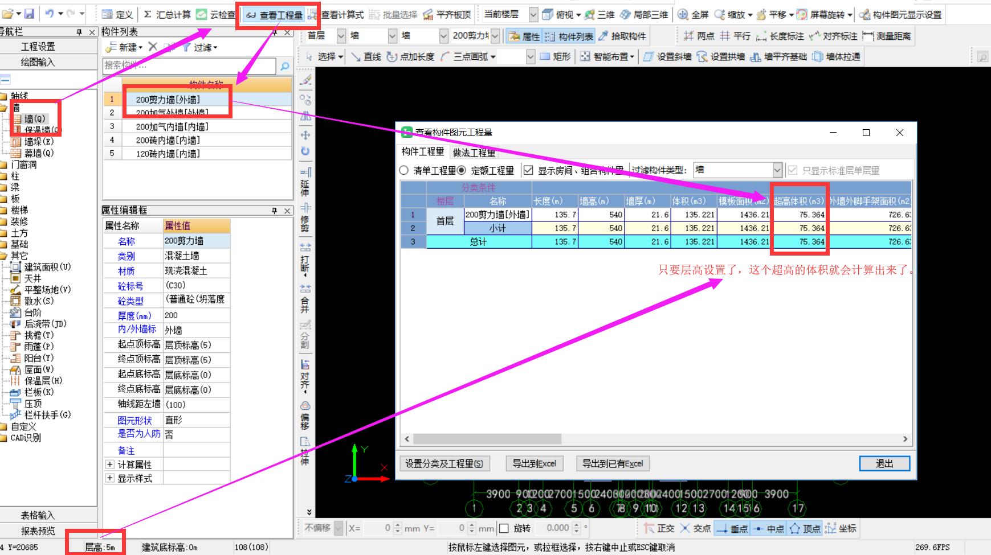This screenshot has height=555, width=991.
Task: Select 两点 two-point axis tool
Action: point(699,36)
